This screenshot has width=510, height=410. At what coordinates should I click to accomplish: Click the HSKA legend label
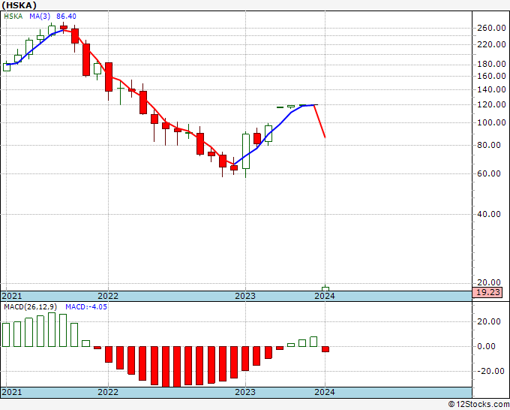pyautogui.click(x=13, y=17)
